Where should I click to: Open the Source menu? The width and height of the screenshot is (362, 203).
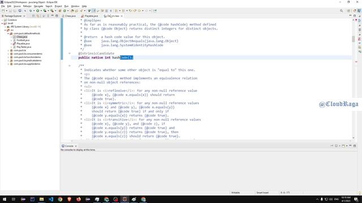[17, 6]
